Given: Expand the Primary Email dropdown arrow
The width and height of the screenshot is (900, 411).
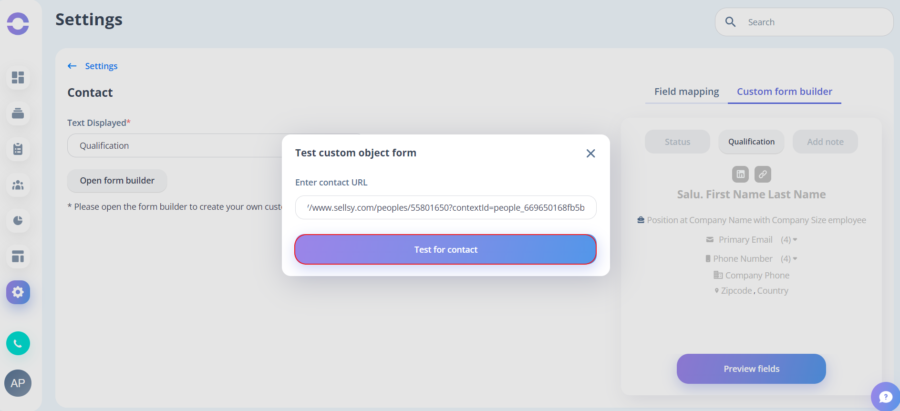Looking at the screenshot, I should (x=795, y=239).
